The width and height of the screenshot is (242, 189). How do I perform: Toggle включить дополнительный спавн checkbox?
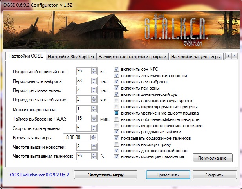116,151
